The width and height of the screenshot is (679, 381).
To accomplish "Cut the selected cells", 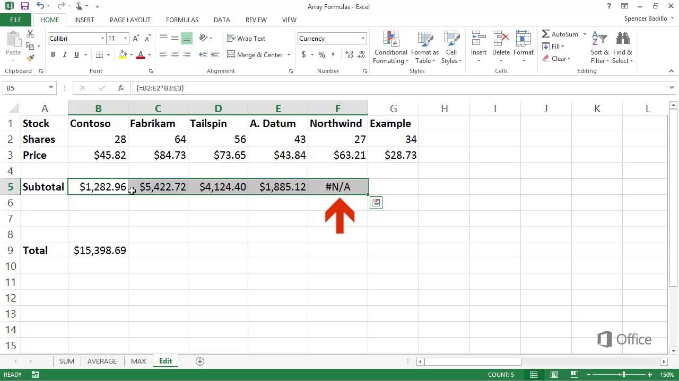I will pyautogui.click(x=30, y=34).
